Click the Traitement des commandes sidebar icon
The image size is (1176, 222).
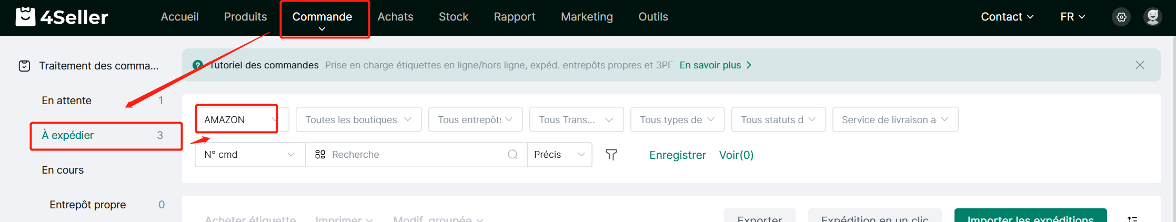click(24, 66)
